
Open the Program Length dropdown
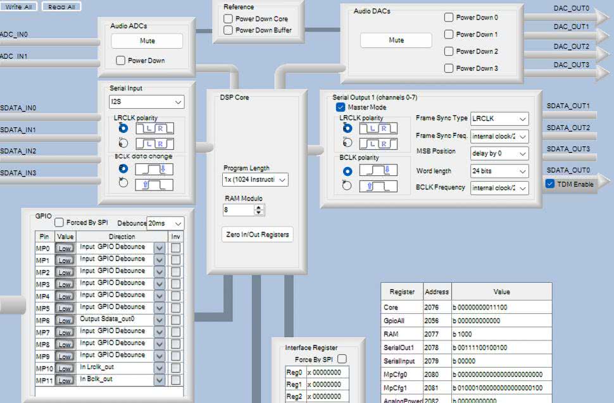click(256, 180)
